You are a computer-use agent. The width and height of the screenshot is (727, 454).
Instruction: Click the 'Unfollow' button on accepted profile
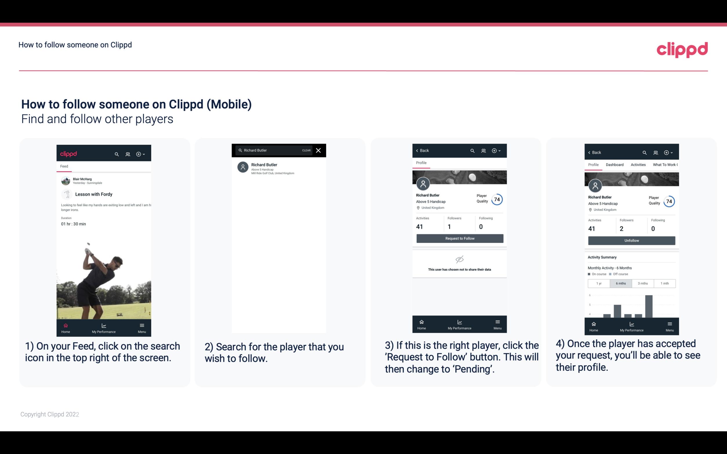point(631,240)
